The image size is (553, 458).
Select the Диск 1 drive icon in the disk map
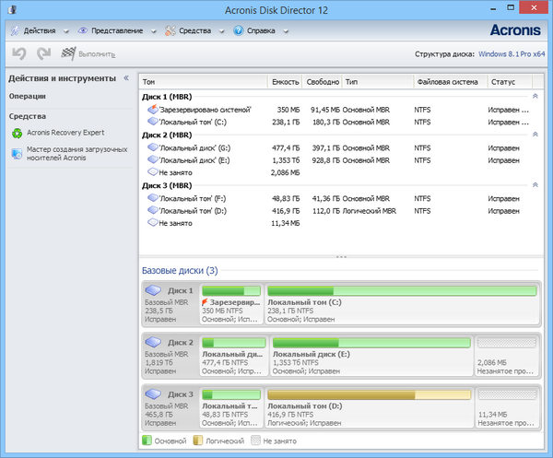coord(154,291)
